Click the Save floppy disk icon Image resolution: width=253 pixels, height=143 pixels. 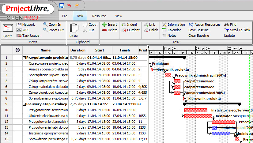[x=62, y=6]
